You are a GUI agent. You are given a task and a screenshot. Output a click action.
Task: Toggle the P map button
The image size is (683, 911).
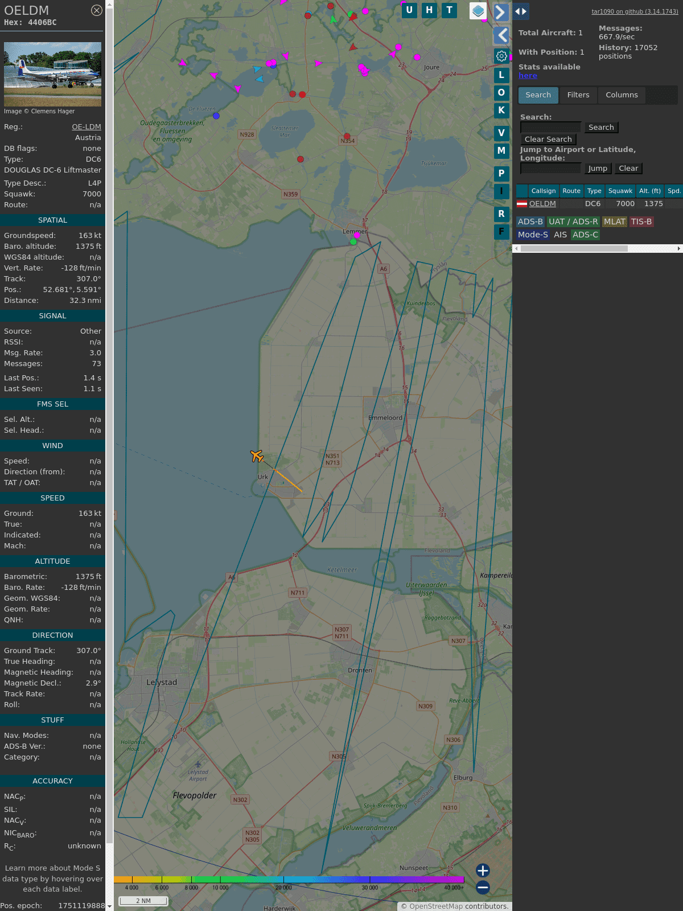pyautogui.click(x=501, y=173)
